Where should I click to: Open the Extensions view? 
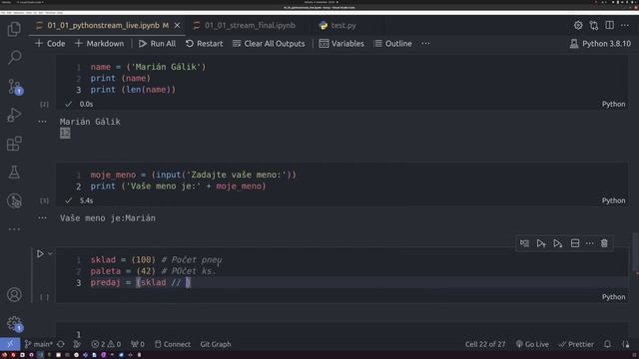pyautogui.click(x=14, y=144)
